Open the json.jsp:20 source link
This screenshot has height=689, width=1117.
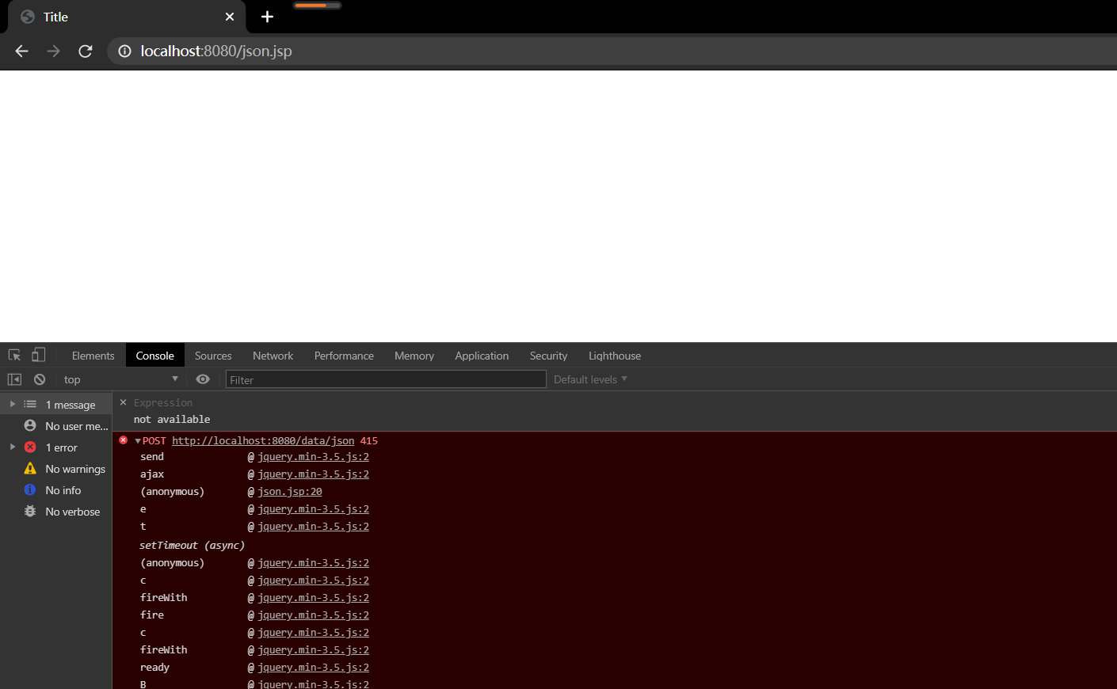click(290, 492)
